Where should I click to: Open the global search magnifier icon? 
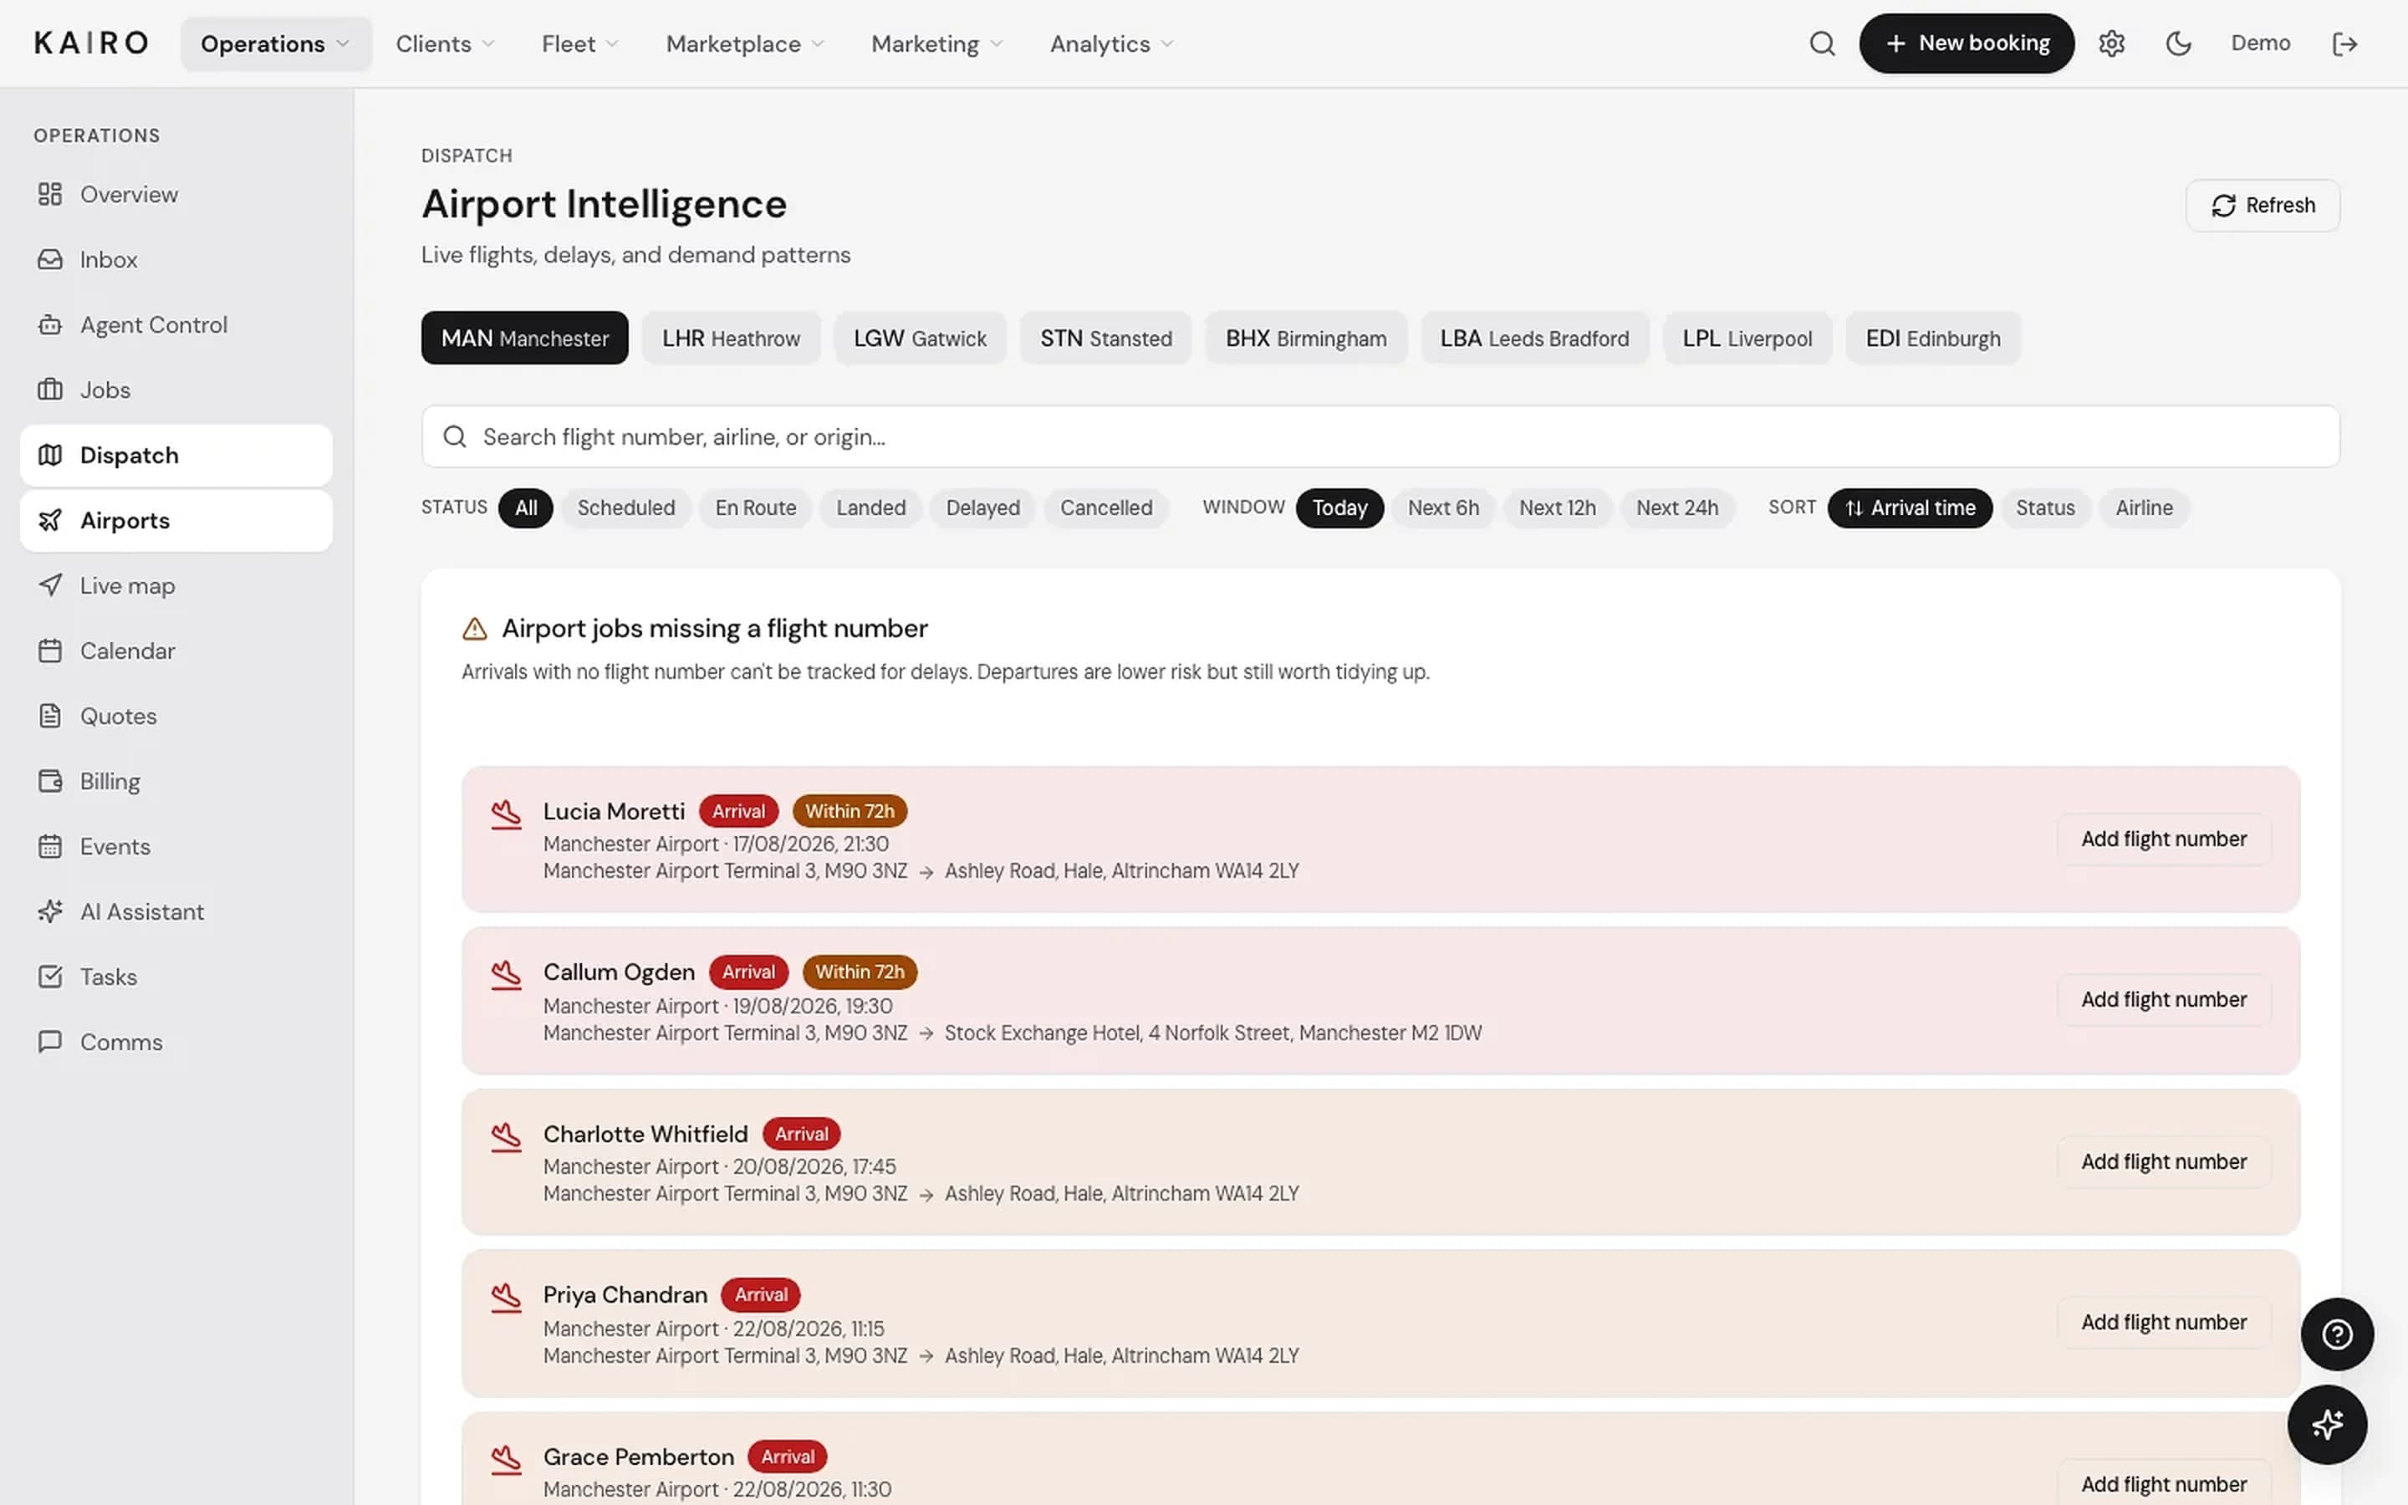(x=1821, y=43)
